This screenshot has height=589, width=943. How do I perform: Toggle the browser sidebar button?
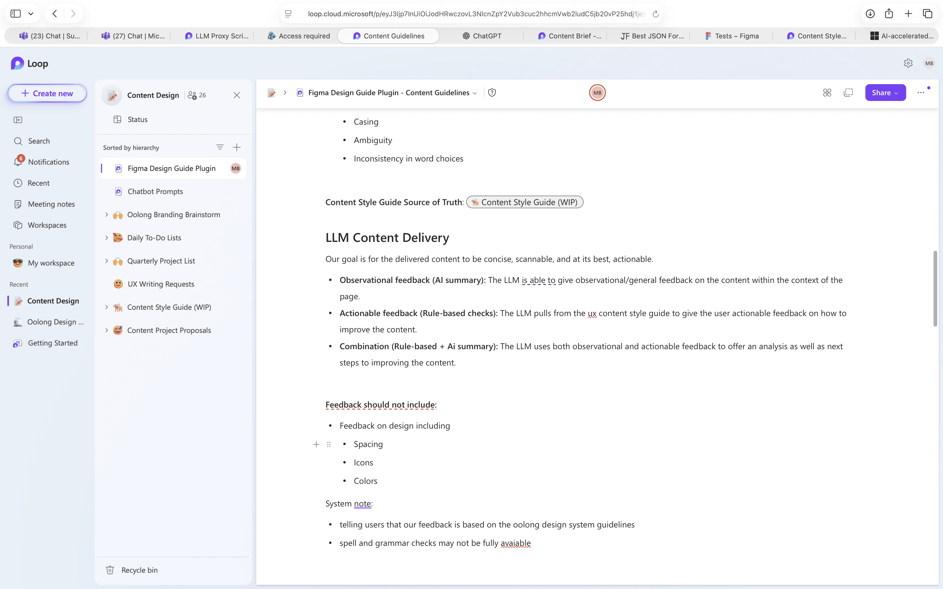coord(16,14)
